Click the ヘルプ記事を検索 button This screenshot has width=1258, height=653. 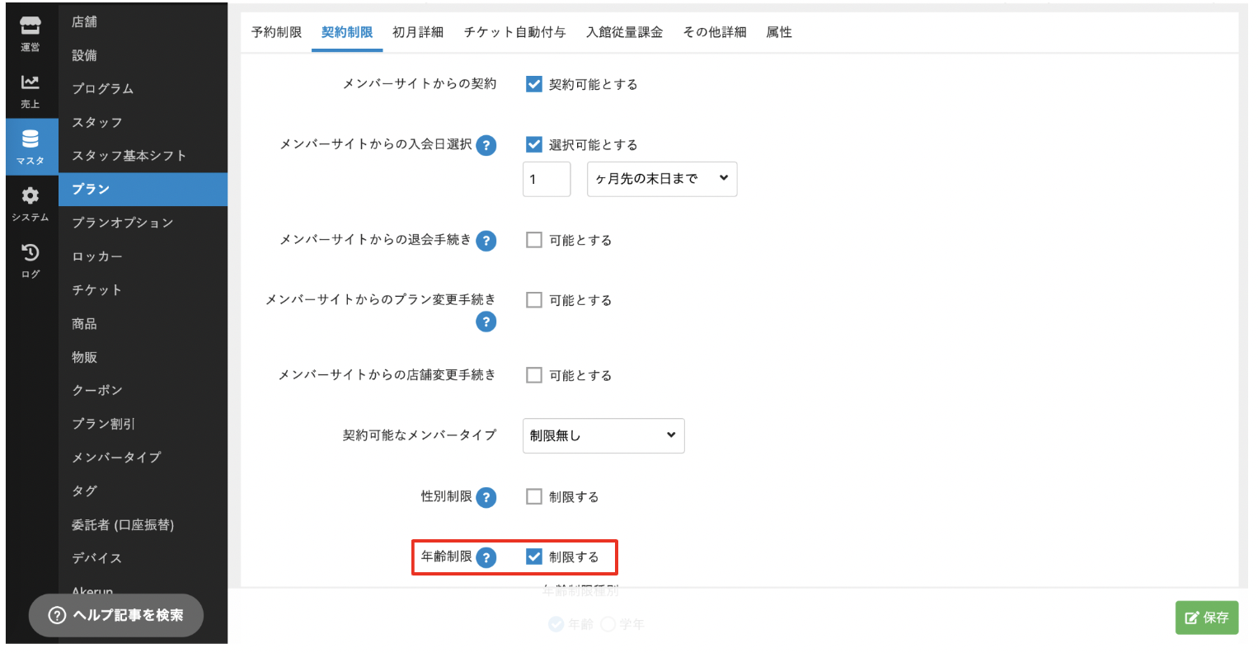116,615
